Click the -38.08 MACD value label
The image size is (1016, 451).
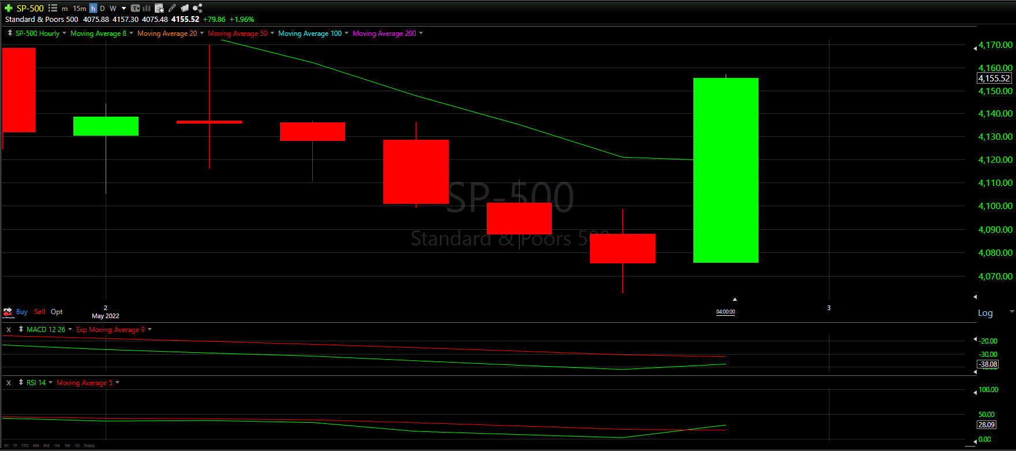(x=988, y=364)
